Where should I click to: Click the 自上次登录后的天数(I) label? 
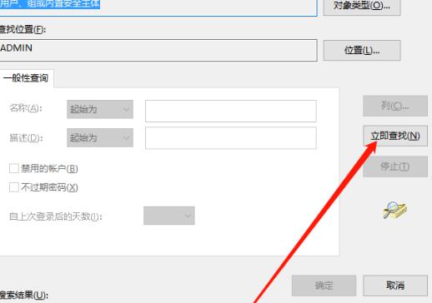tap(56, 216)
